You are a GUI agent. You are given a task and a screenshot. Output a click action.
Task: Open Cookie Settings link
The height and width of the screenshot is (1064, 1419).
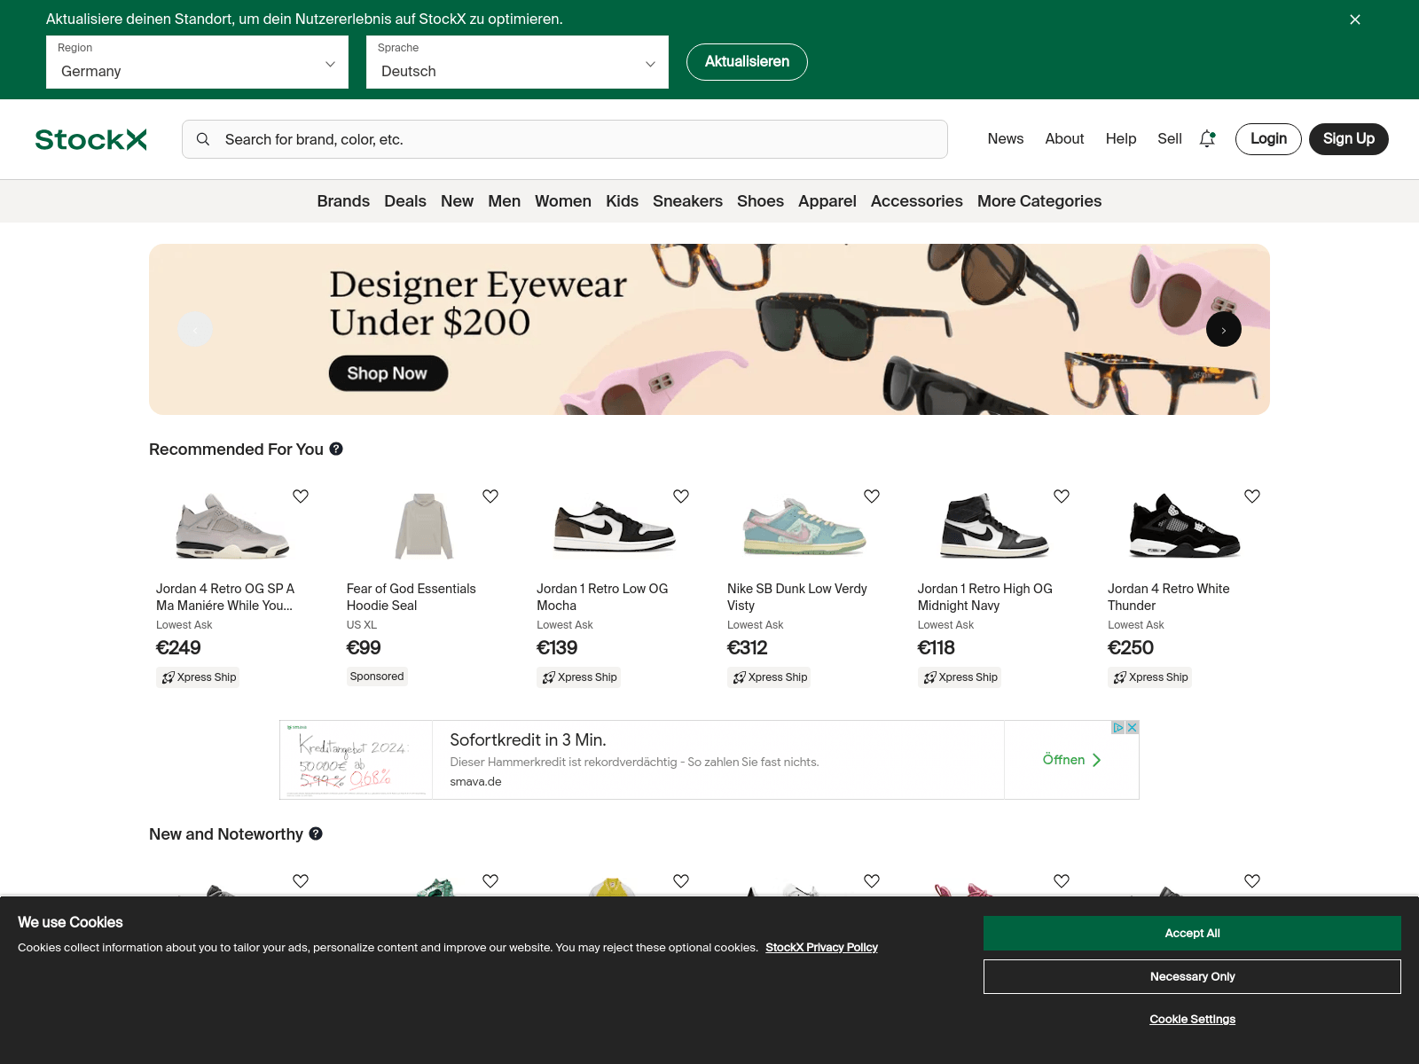[1192, 1019]
